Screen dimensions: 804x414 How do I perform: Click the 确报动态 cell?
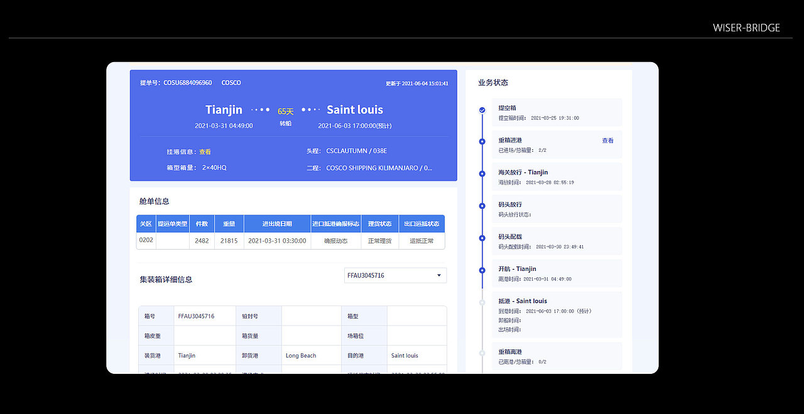pyautogui.click(x=335, y=241)
